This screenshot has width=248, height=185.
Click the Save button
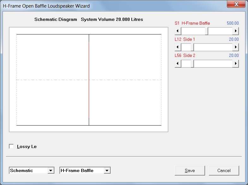[190, 170]
